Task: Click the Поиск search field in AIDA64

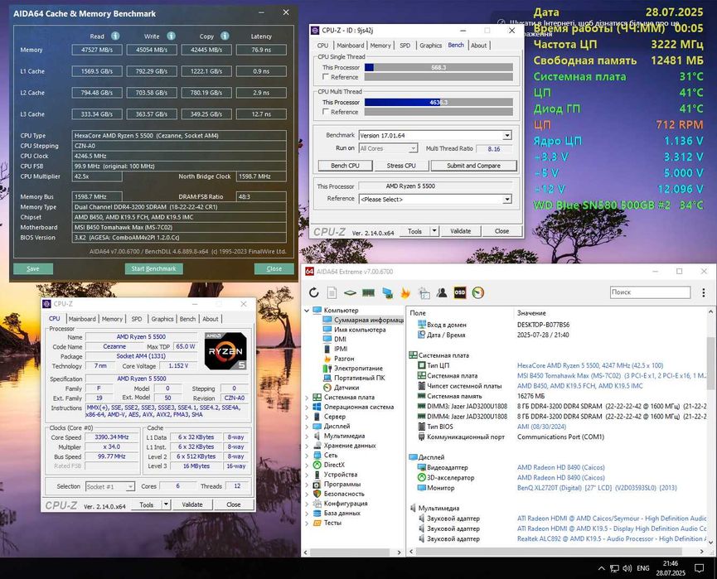Action: 650,292
